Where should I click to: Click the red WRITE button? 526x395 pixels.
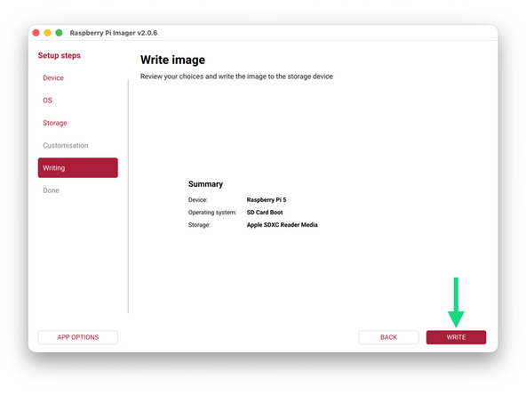(x=456, y=337)
